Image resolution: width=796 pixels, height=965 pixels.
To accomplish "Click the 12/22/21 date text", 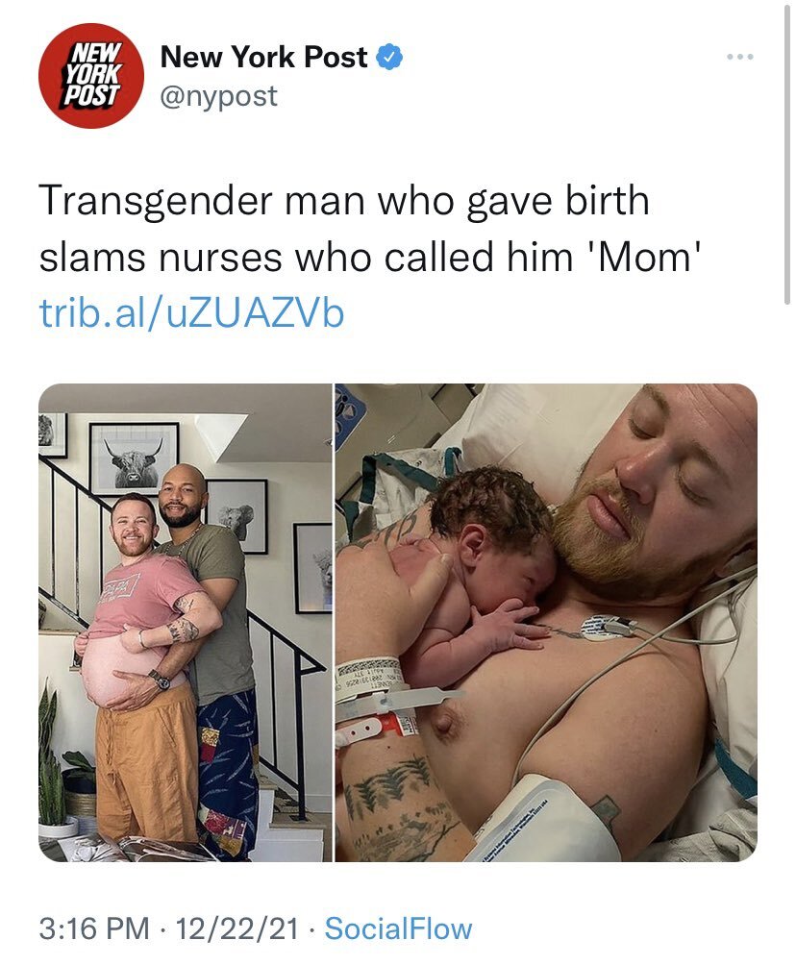I will (x=237, y=928).
